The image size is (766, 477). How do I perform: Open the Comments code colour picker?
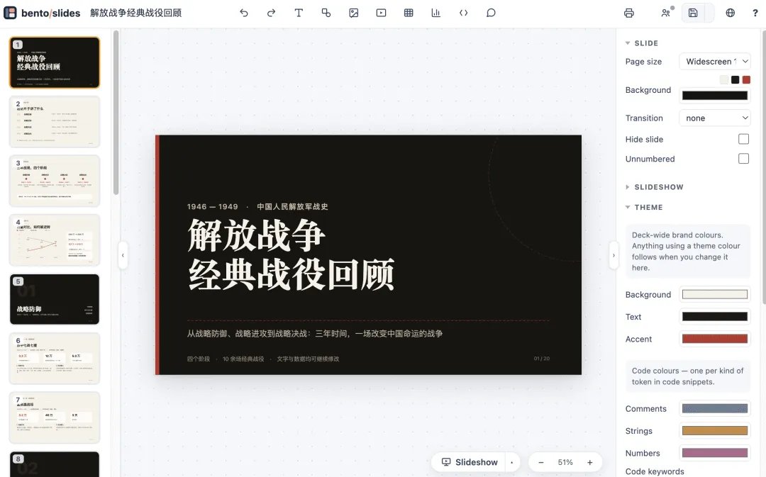(715, 409)
